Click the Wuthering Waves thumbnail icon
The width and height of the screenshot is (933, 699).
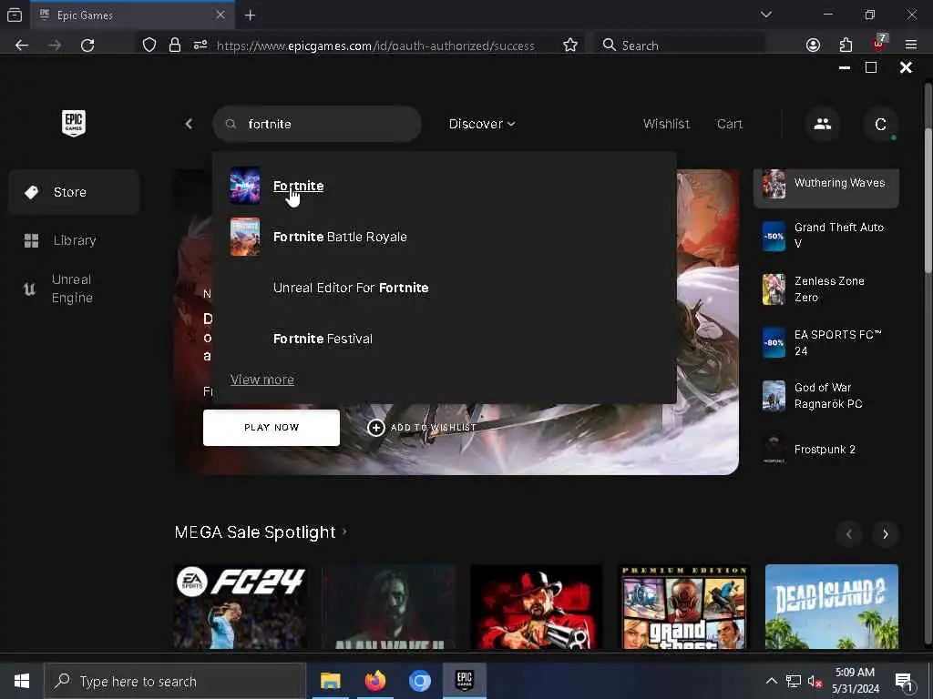tap(774, 184)
